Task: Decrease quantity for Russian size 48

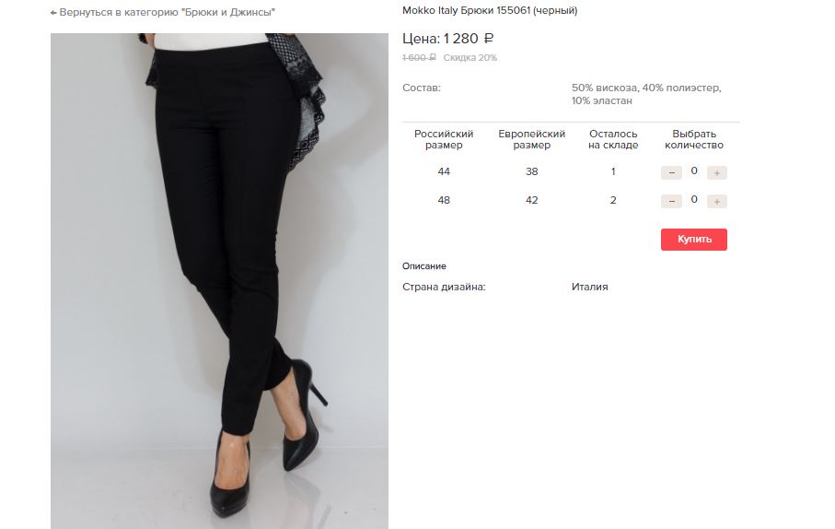Action: click(671, 202)
